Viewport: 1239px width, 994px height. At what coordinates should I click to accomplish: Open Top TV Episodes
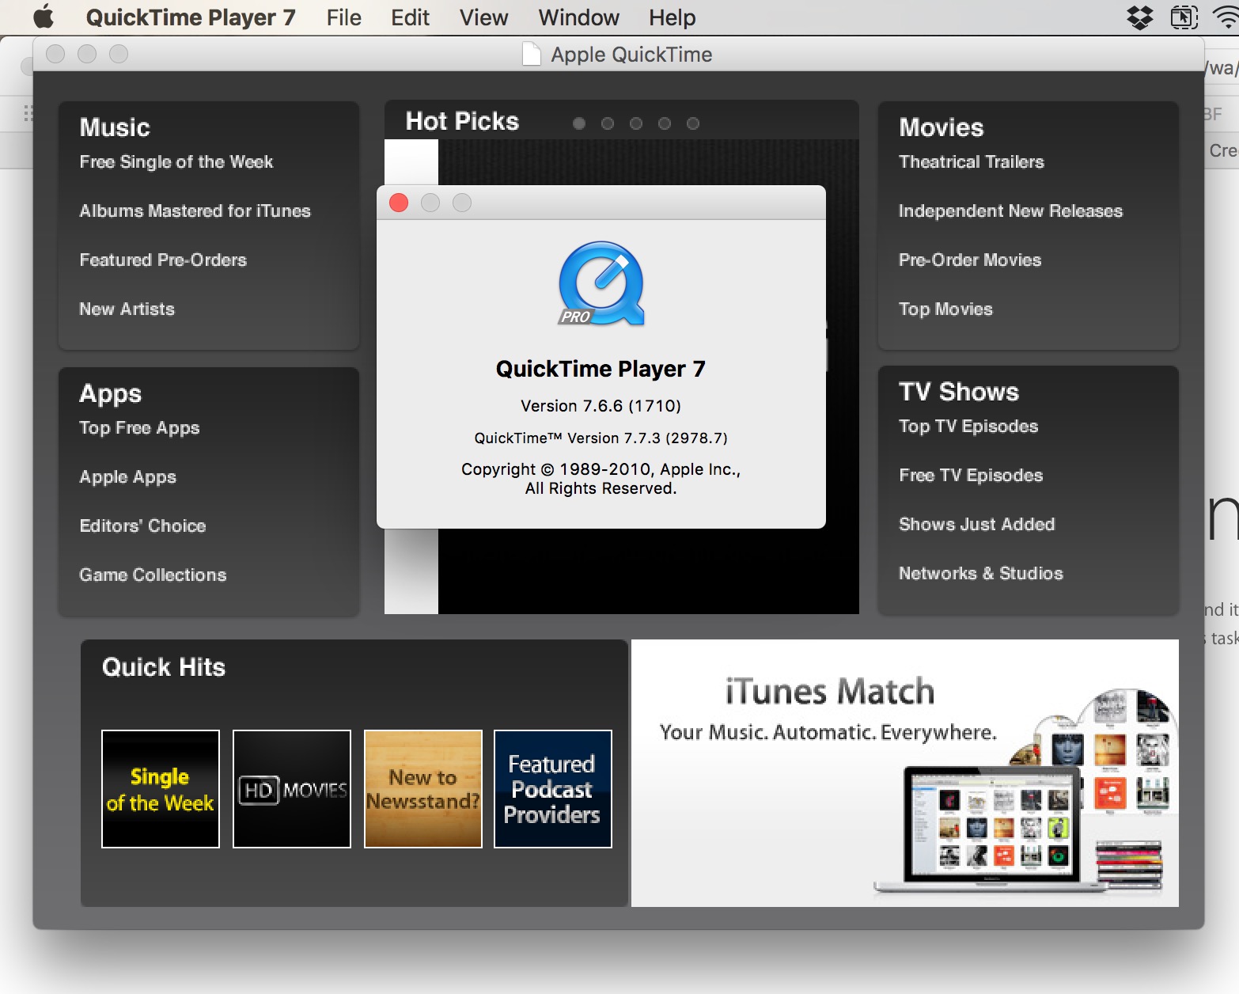click(x=968, y=426)
